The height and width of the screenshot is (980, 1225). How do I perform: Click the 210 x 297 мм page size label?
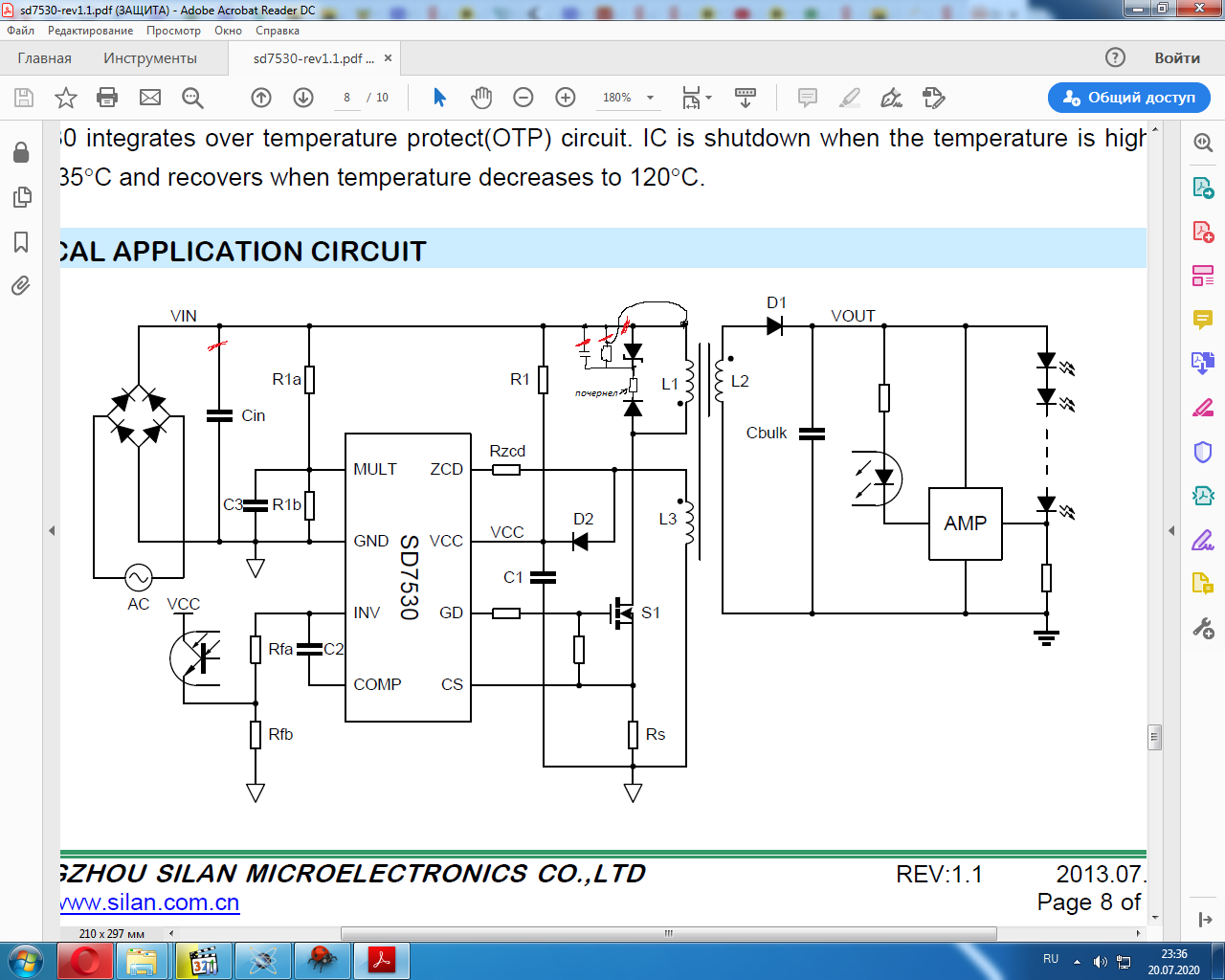pos(112,933)
